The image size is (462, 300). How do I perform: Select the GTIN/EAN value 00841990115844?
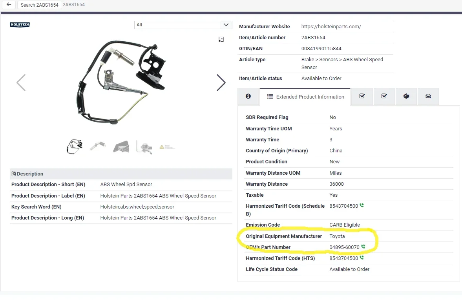click(x=321, y=49)
